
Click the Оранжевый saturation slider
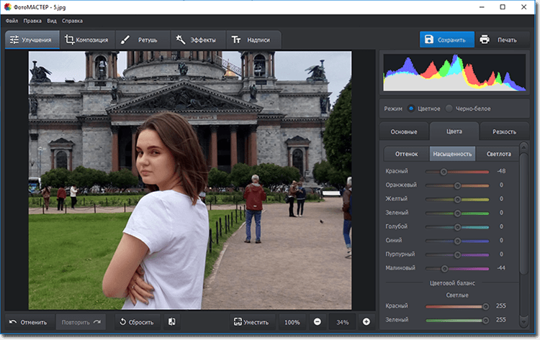click(x=457, y=185)
